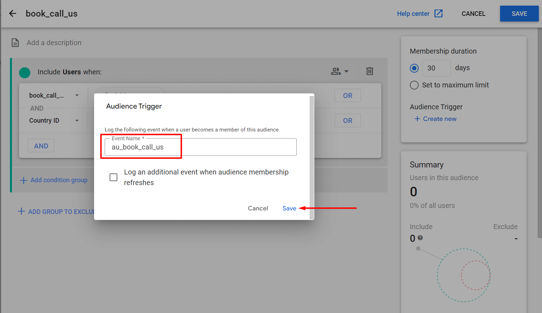Image resolution: width=542 pixels, height=313 pixels.
Task: Select the 30 days radio button
Action: click(x=414, y=68)
